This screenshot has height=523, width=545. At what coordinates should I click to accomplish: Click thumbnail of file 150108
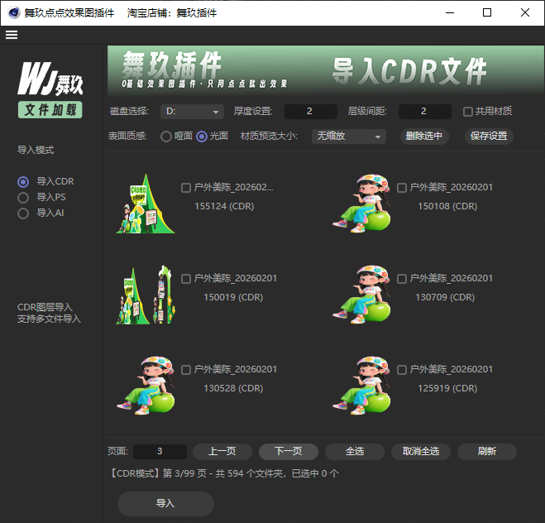(x=361, y=204)
